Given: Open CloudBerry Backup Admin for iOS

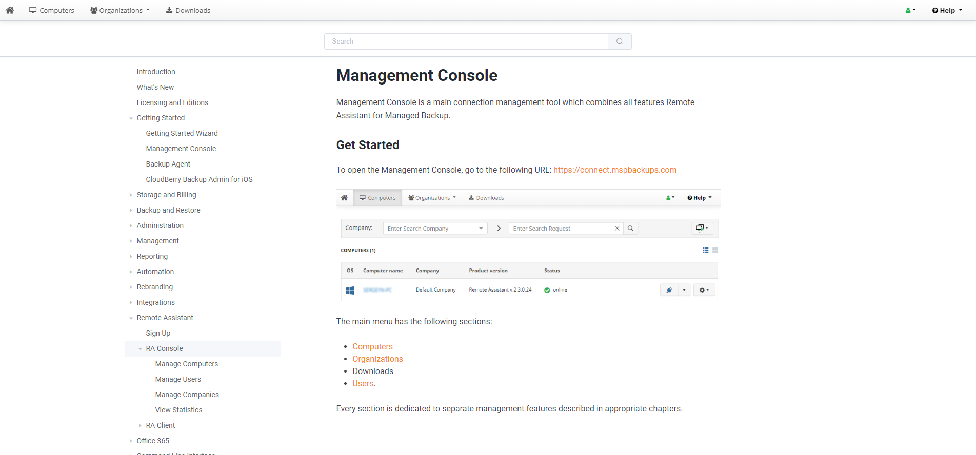Looking at the screenshot, I should click(x=199, y=179).
